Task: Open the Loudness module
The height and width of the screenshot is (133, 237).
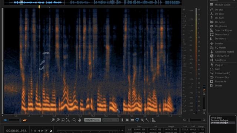Action: pos(218,60)
